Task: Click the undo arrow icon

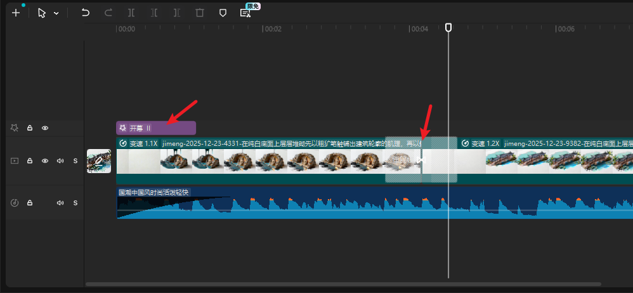Action: point(86,13)
